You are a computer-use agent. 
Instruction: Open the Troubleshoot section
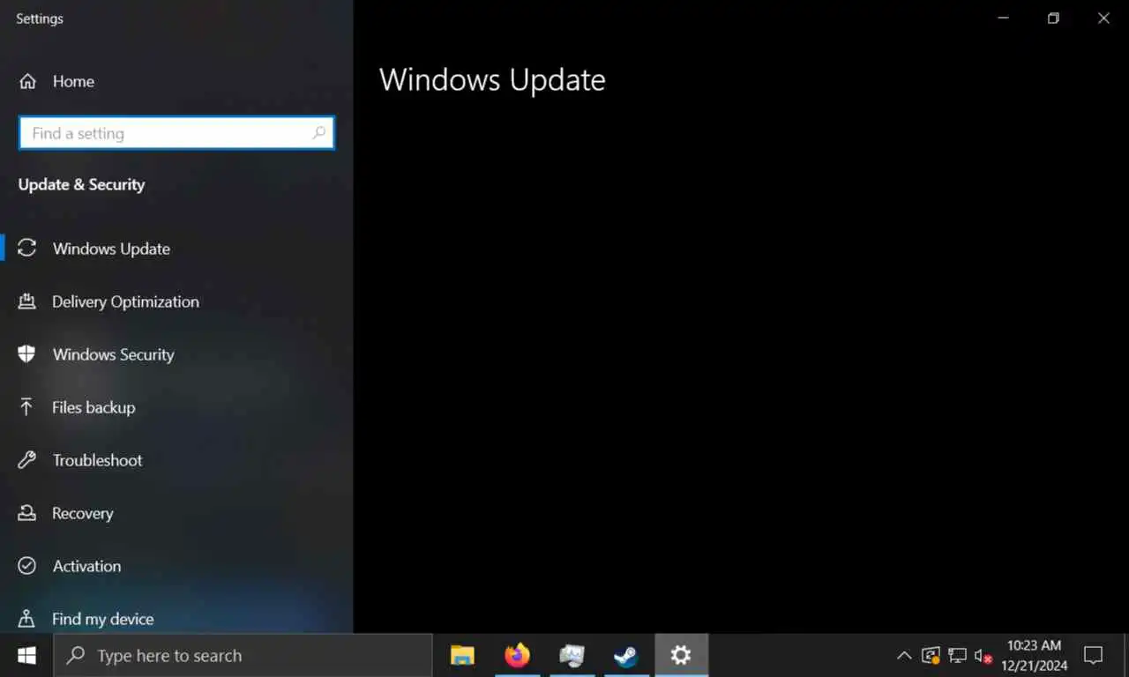coord(176,460)
